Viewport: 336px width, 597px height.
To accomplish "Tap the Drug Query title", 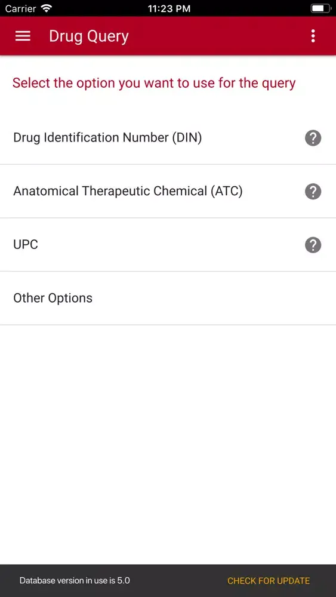I will pos(89,36).
